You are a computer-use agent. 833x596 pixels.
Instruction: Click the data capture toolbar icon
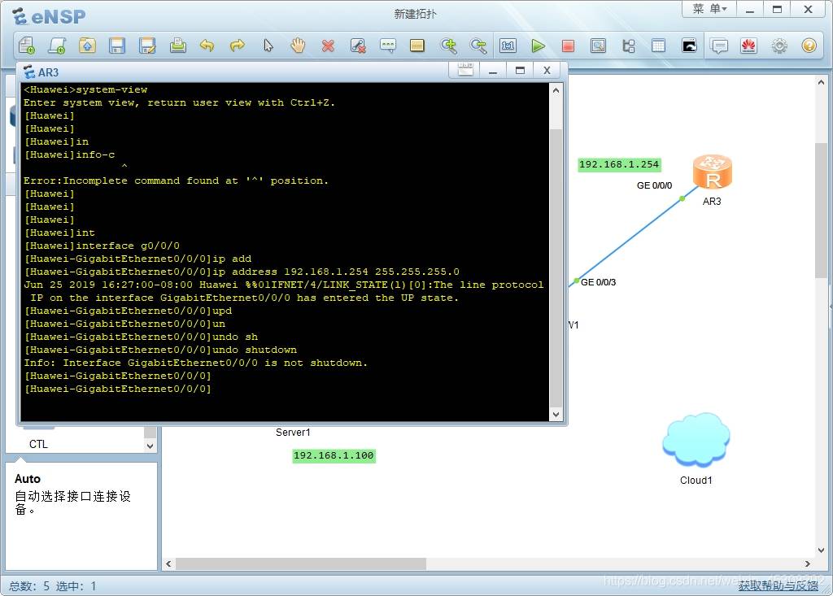[x=598, y=46]
